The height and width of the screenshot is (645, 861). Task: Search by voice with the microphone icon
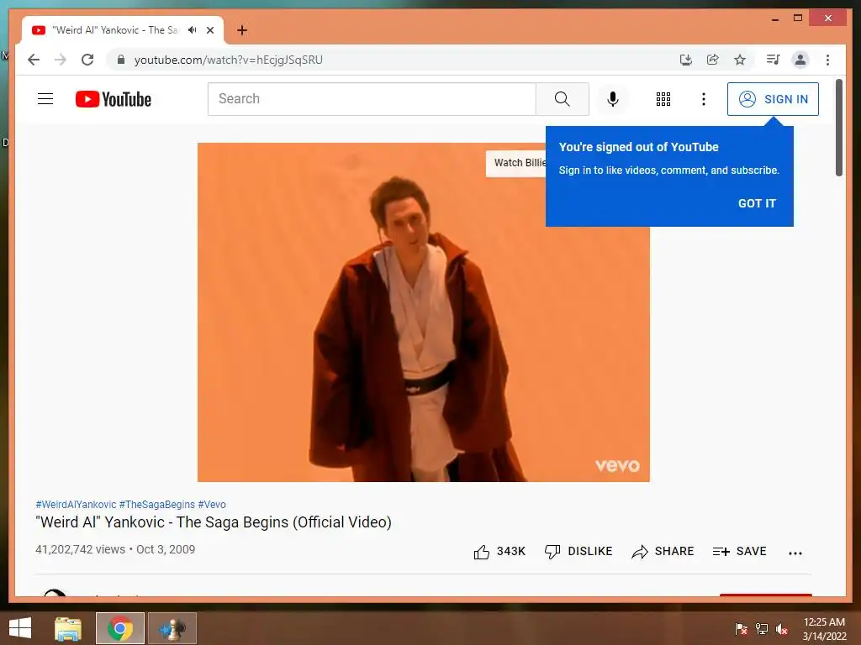tap(613, 99)
